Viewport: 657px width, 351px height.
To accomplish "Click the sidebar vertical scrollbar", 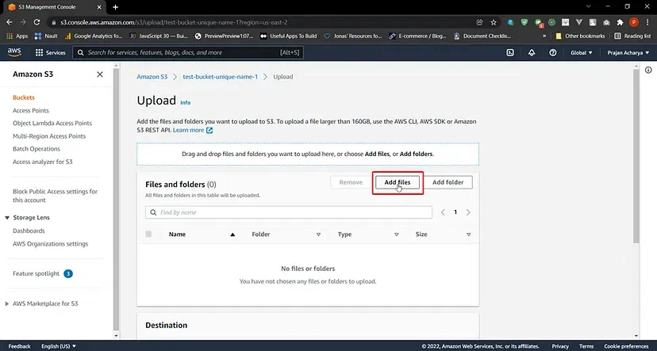I will click(x=116, y=200).
